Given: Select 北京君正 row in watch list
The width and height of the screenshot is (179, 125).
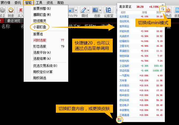Looking at the screenshot, I should click(x=141, y=16).
